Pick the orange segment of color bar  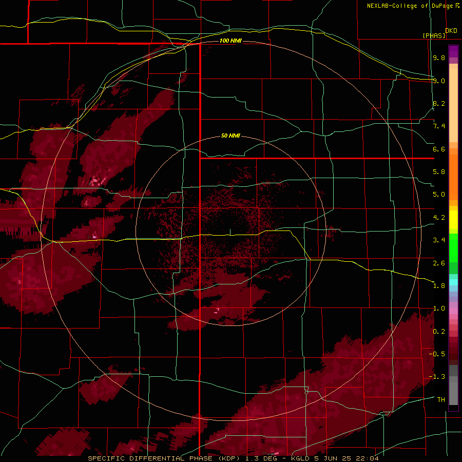click(453, 177)
